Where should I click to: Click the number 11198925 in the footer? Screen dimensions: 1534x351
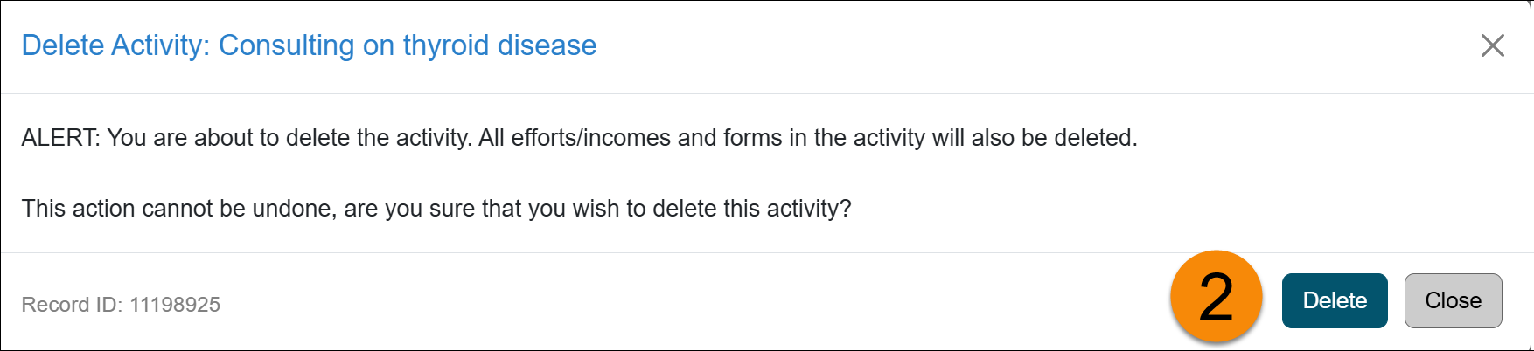[x=175, y=305]
